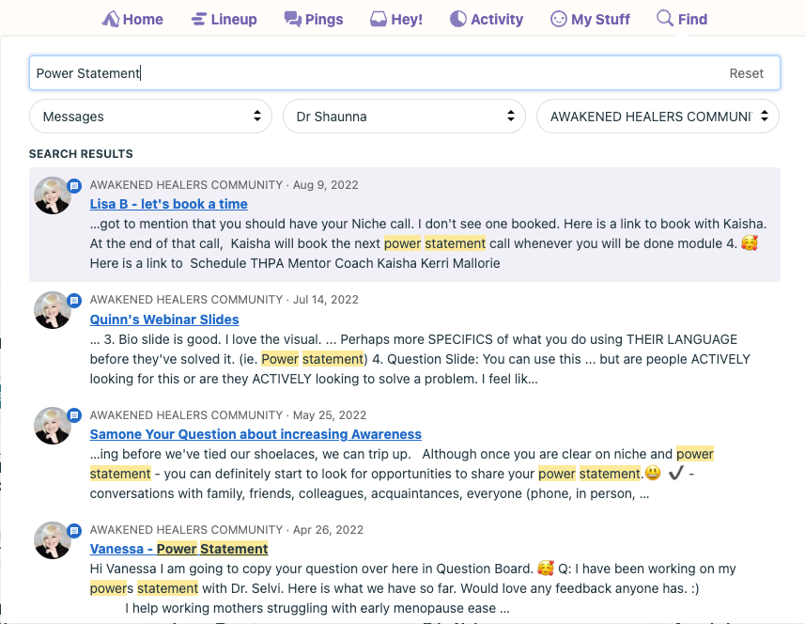Click 'AWAKENED HEALERS COMMUNITY · Aug 9, 2022' text

tap(224, 185)
